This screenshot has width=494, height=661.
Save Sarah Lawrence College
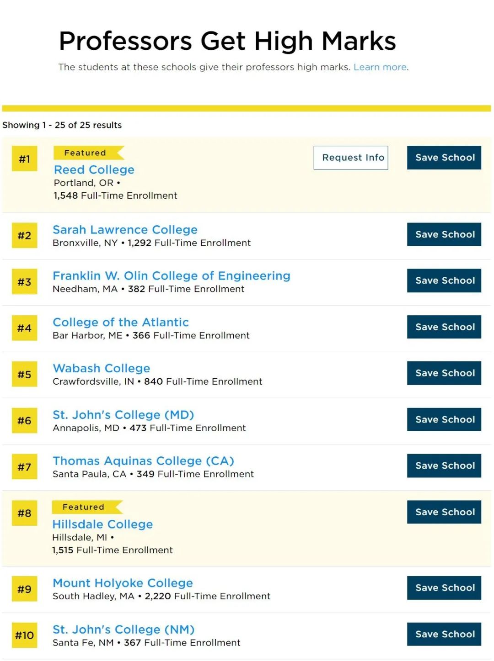point(444,234)
